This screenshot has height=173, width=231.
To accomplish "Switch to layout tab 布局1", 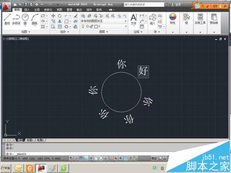I will (x=30, y=140).
